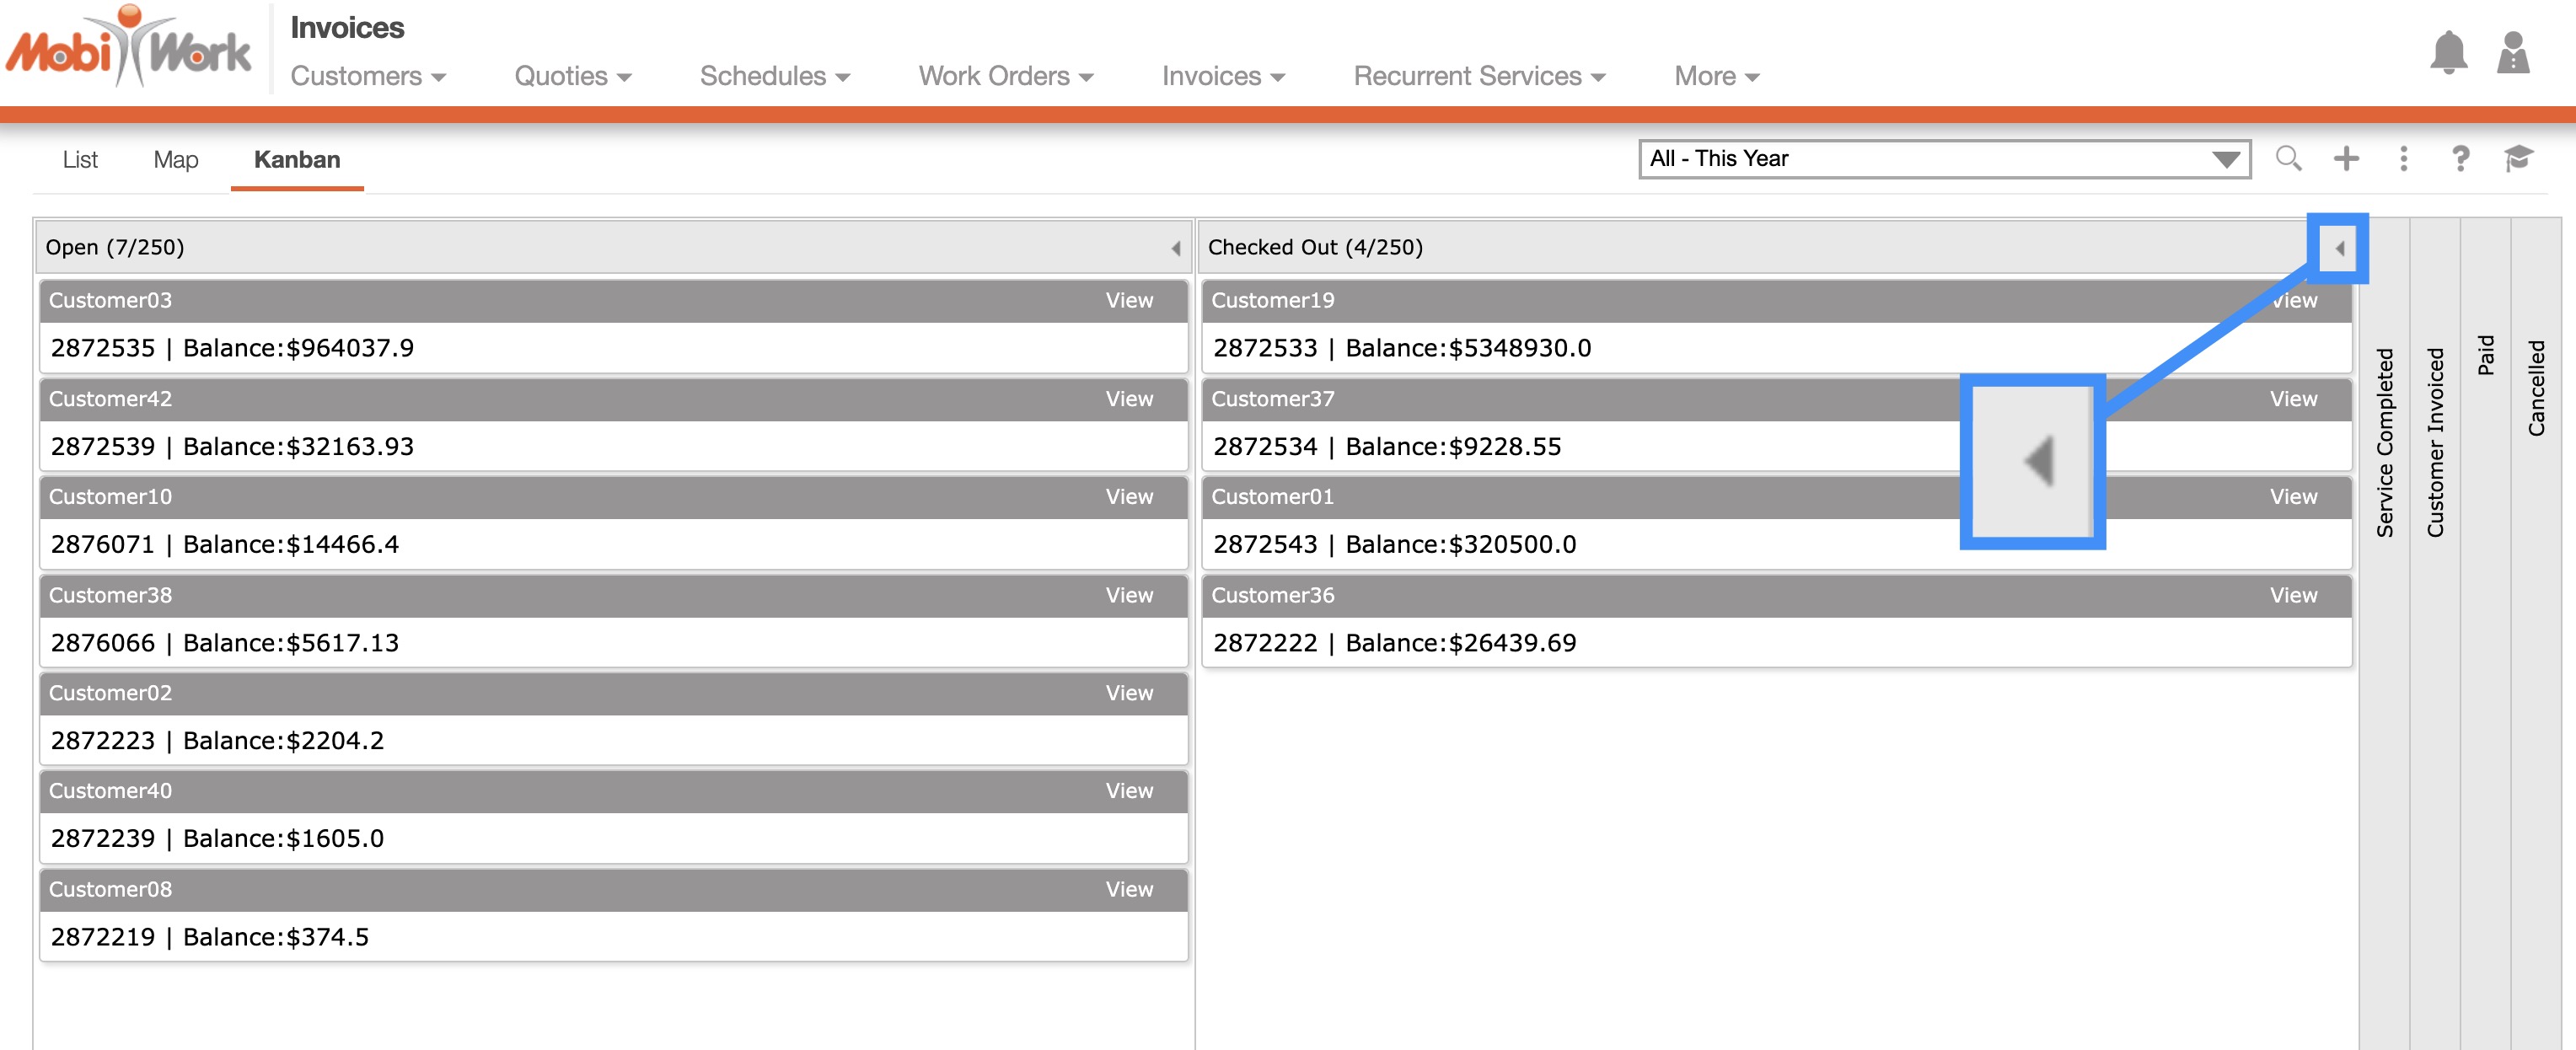The image size is (2576, 1050).
Task: Expand the Recurrent Services menu
Action: 1479,76
